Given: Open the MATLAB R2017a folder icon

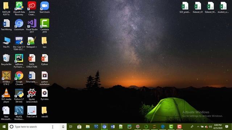Looking at the screenshot, I should (x=6, y=6).
